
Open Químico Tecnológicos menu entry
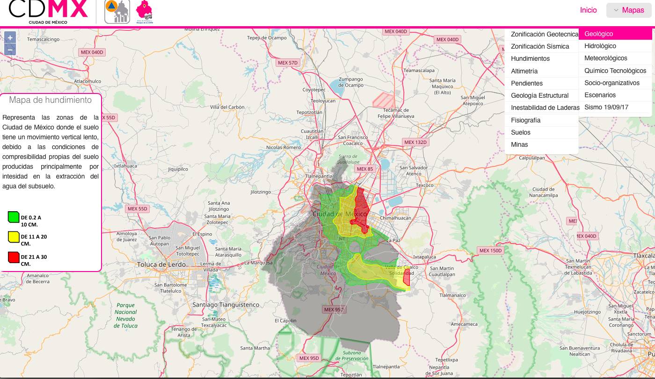pos(615,71)
